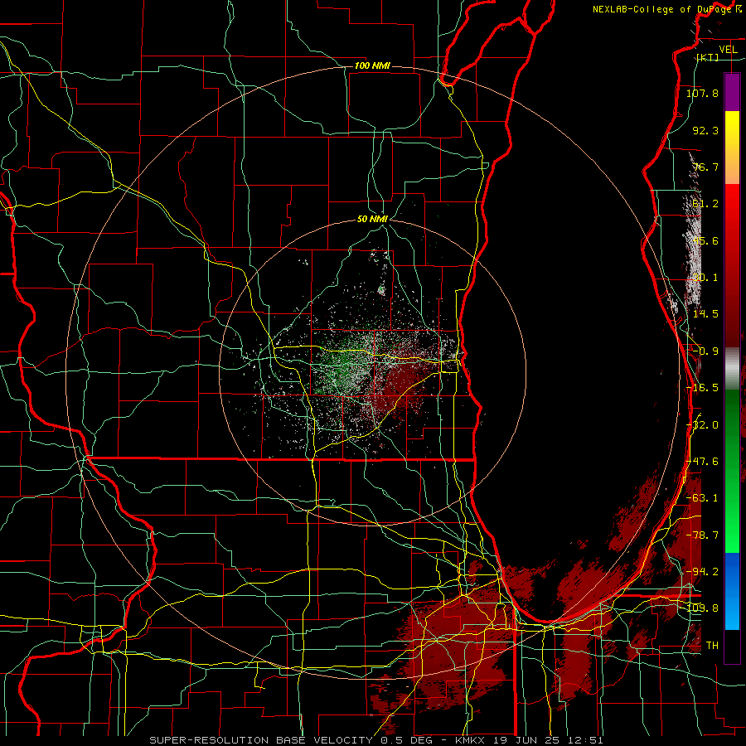This screenshot has height=746, width=746.
Task: Click the Super-Resolution Base Velocity caption
Action: coord(375,740)
